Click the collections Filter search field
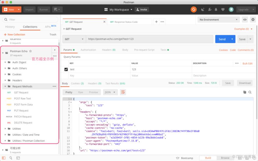The image size is (258, 161). tap(30, 20)
